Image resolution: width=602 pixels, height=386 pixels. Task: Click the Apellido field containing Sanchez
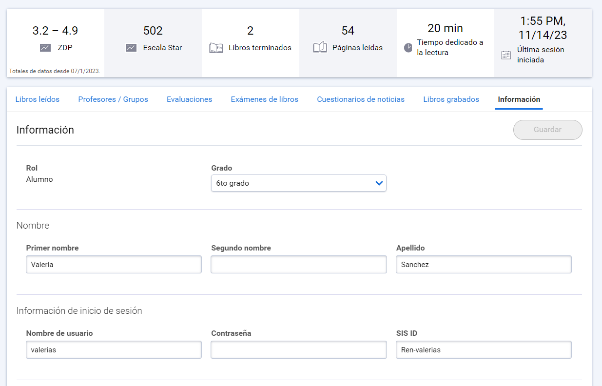coord(484,265)
